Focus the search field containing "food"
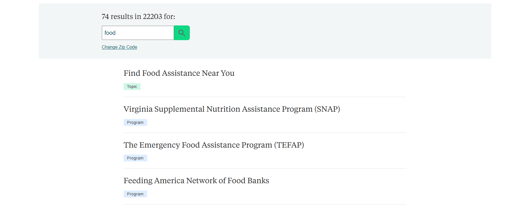 138,33
